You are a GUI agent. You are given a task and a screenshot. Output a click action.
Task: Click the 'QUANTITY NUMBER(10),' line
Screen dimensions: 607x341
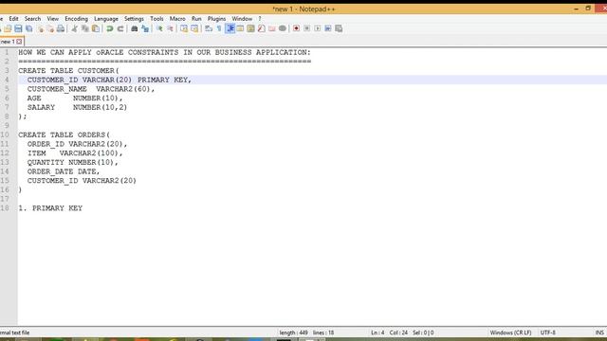72,162
